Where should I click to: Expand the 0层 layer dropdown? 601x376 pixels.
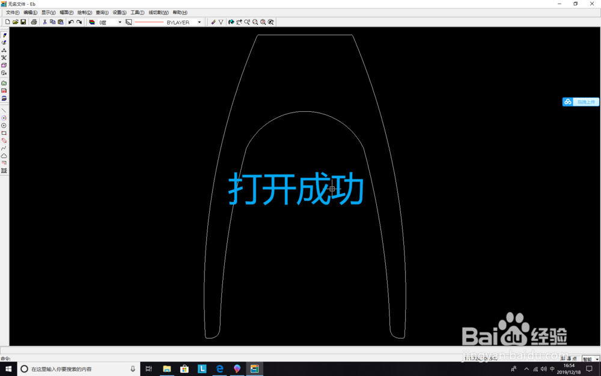[x=120, y=22]
